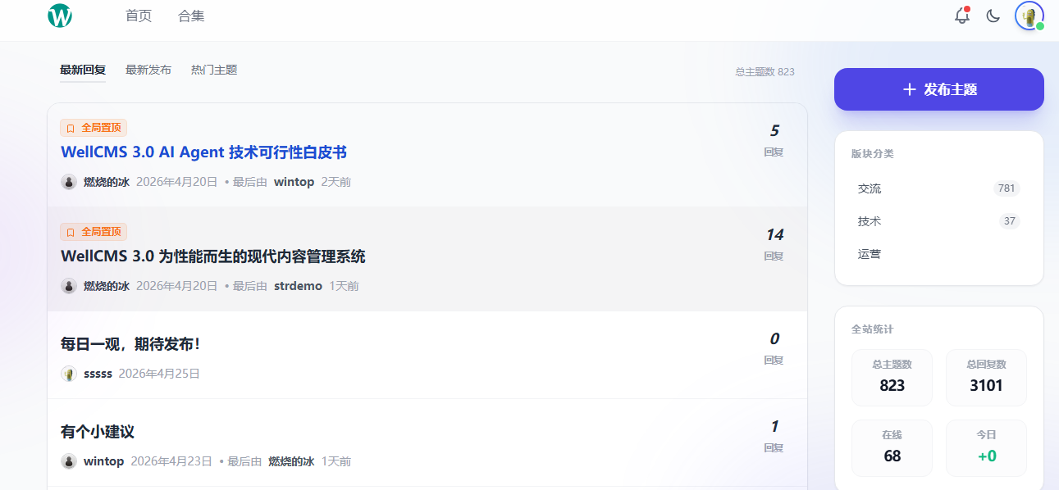Image resolution: width=1059 pixels, height=490 pixels.
Task: Click wintop avatar on 有个小建议 topic
Action: point(69,461)
